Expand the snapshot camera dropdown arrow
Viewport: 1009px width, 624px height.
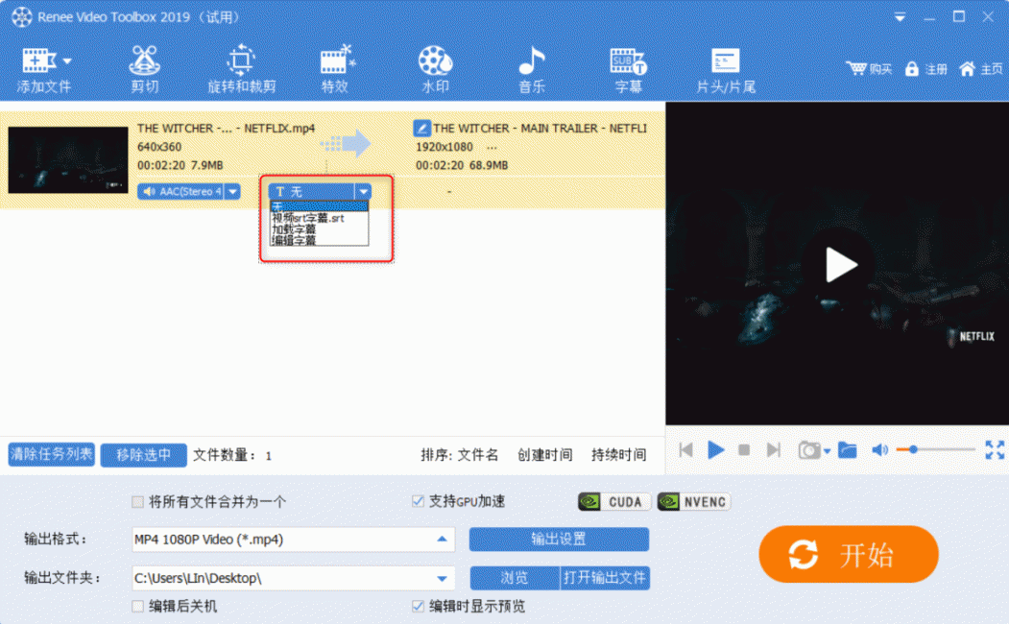pos(827,451)
